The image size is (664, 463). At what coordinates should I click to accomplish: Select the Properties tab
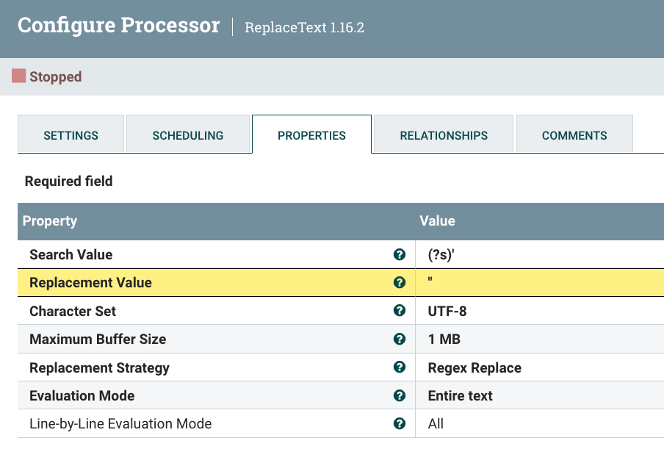pyautogui.click(x=311, y=134)
